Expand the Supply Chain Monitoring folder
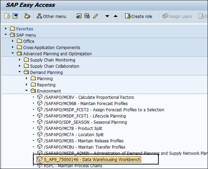208x169 pixels. tap(20, 60)
